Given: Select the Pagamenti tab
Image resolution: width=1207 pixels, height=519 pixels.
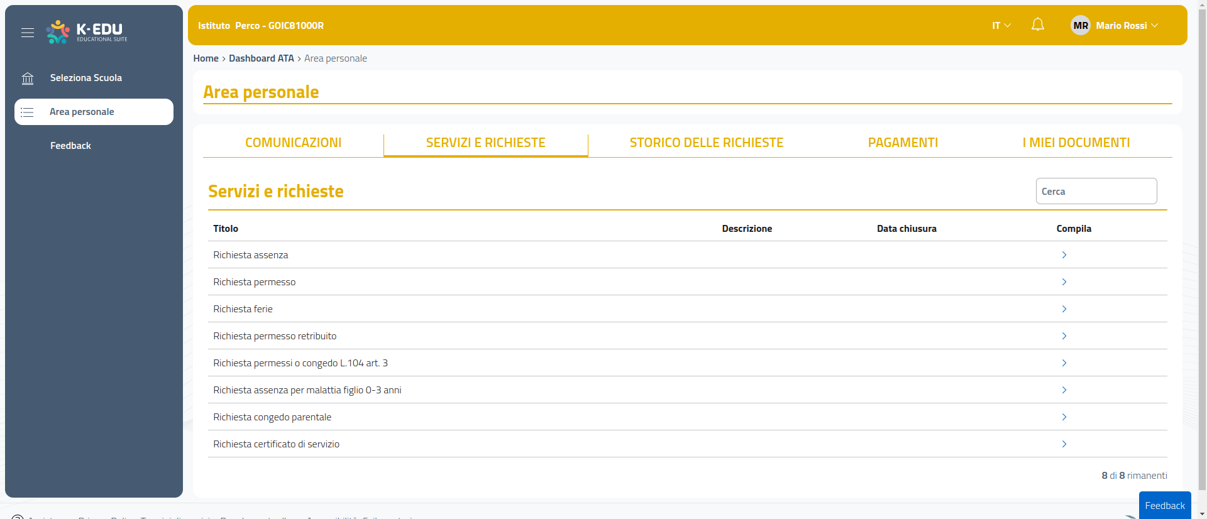Looking at the screenshot, I should click(902, 143).
